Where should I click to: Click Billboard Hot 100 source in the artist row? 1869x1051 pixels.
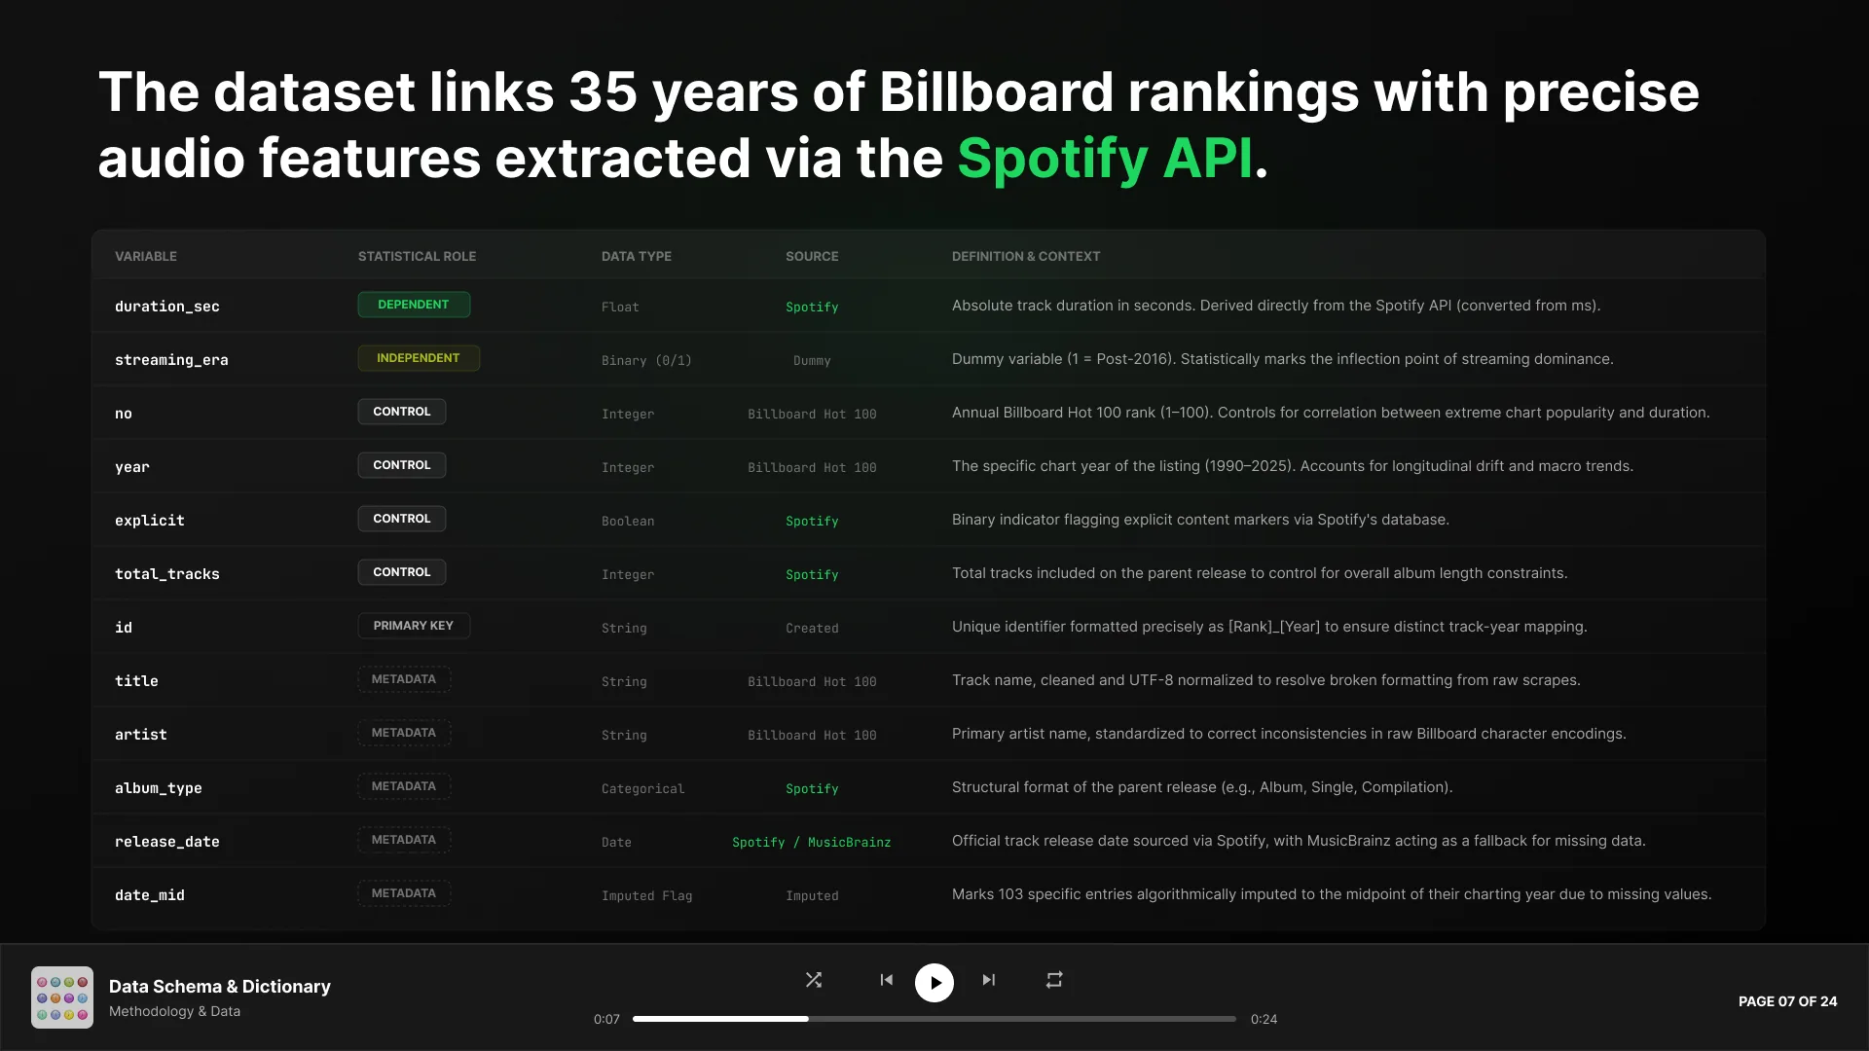812,735
